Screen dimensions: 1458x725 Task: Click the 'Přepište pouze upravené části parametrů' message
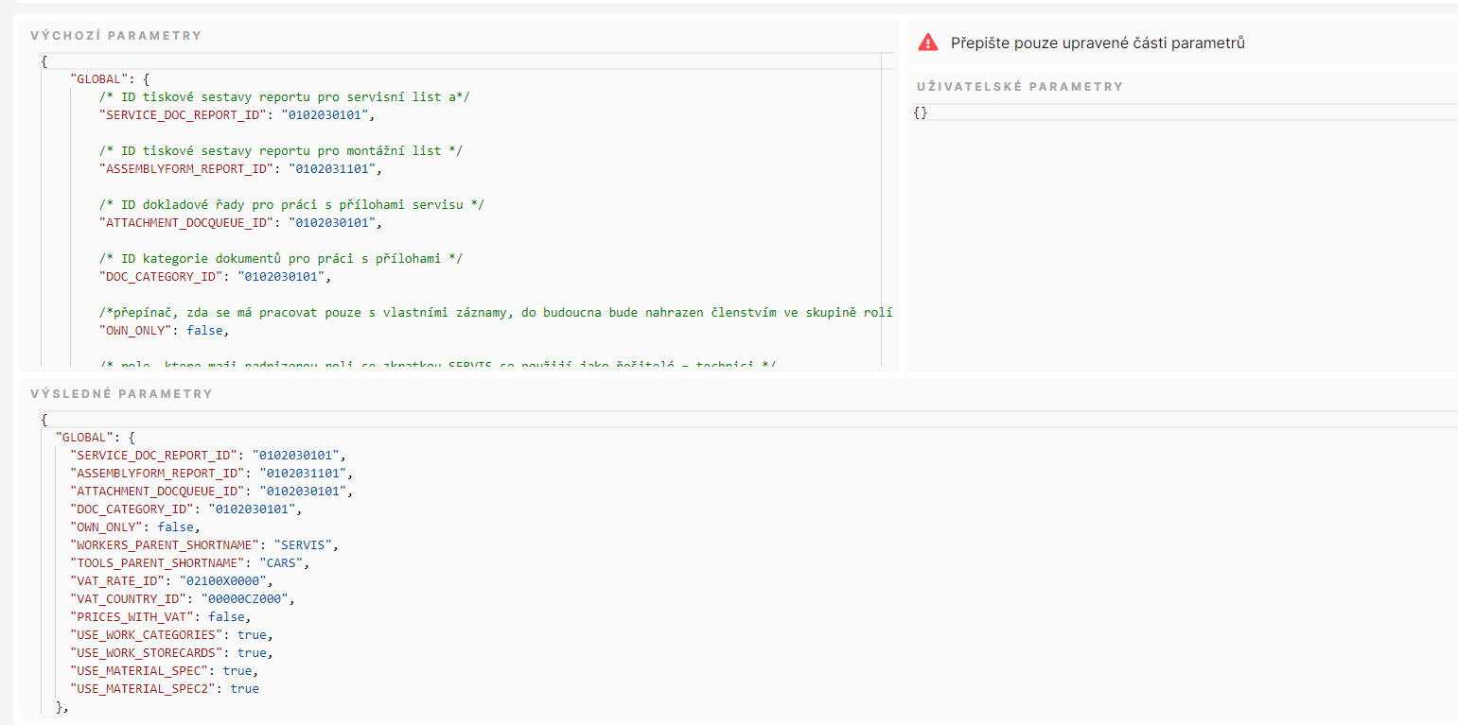tap(1098, 43)
